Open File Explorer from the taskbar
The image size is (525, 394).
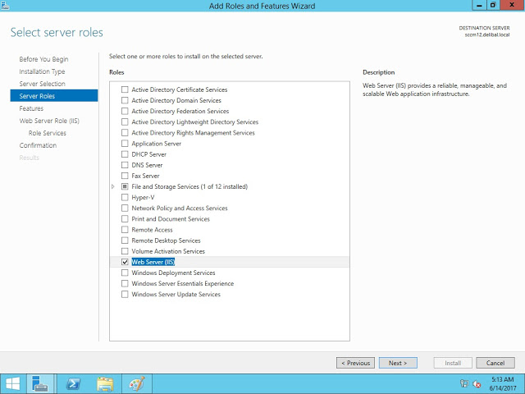pyautogui.click(x=105, y=383)
